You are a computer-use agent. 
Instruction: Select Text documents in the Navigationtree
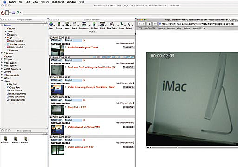[17, 100]
